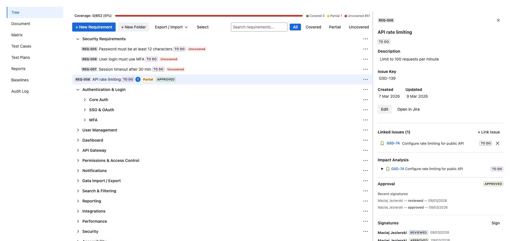Filter requirements by Partial

pyautogui.click(x=335, y=27)
